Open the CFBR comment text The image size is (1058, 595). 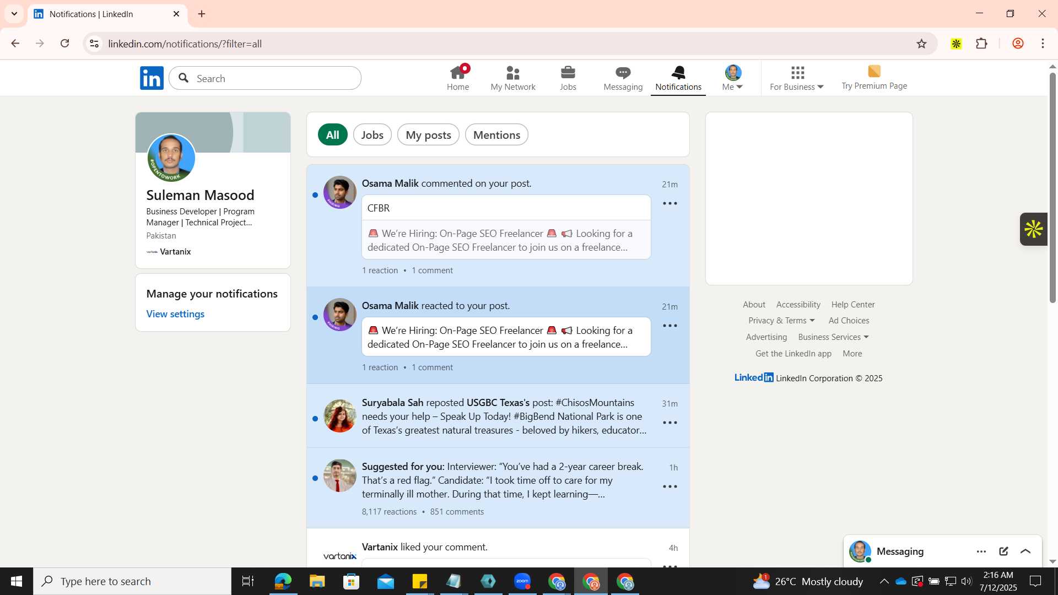379,208
